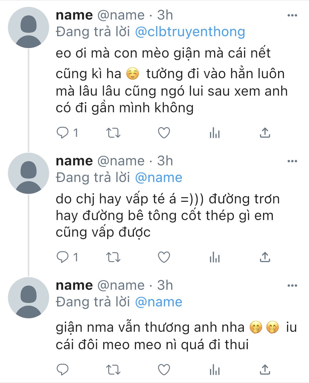Share the first tweet about the angry cat
309x383 pixels.
point(265,133)
